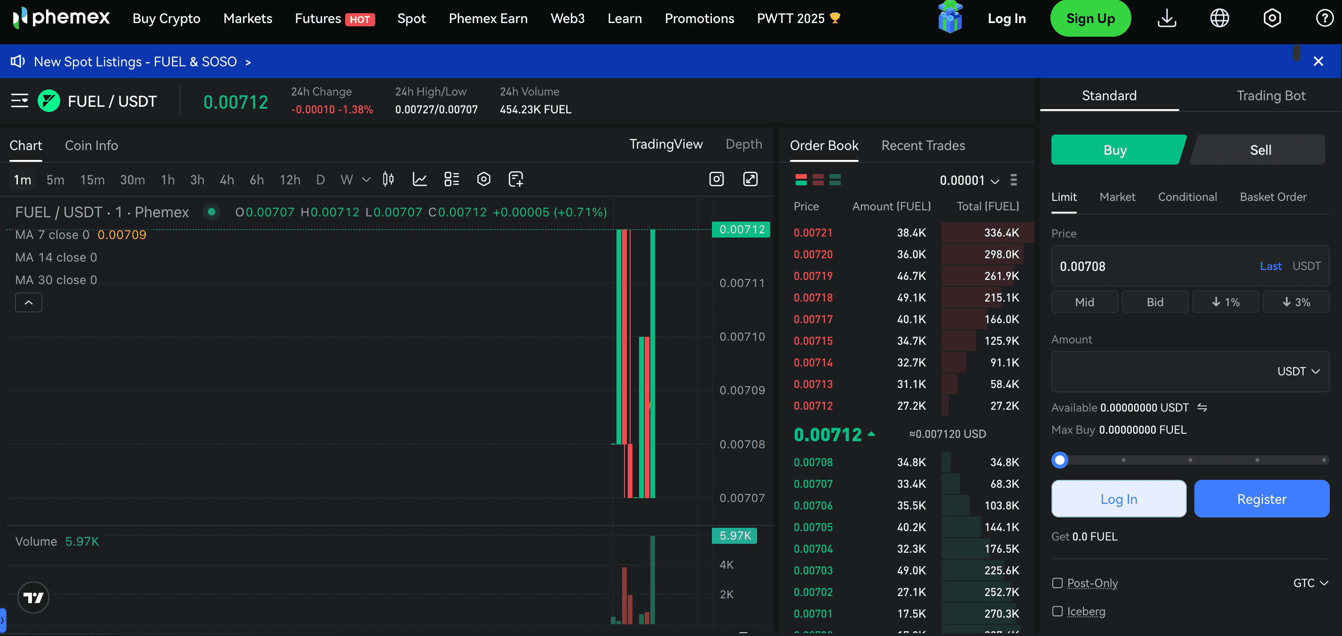Click the FUEL coin logo icon

click(49, 101)
